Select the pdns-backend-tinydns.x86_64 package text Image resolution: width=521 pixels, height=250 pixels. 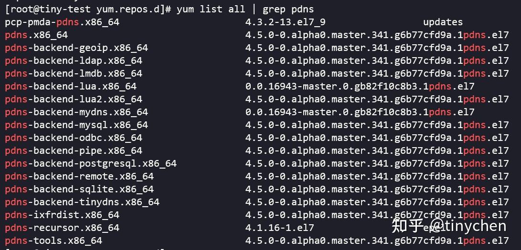pos(82,202)
